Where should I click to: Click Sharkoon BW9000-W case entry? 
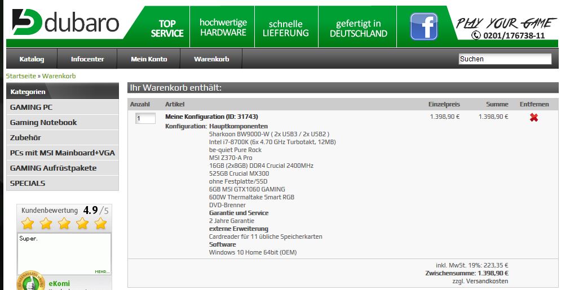(x=269, y=134)
